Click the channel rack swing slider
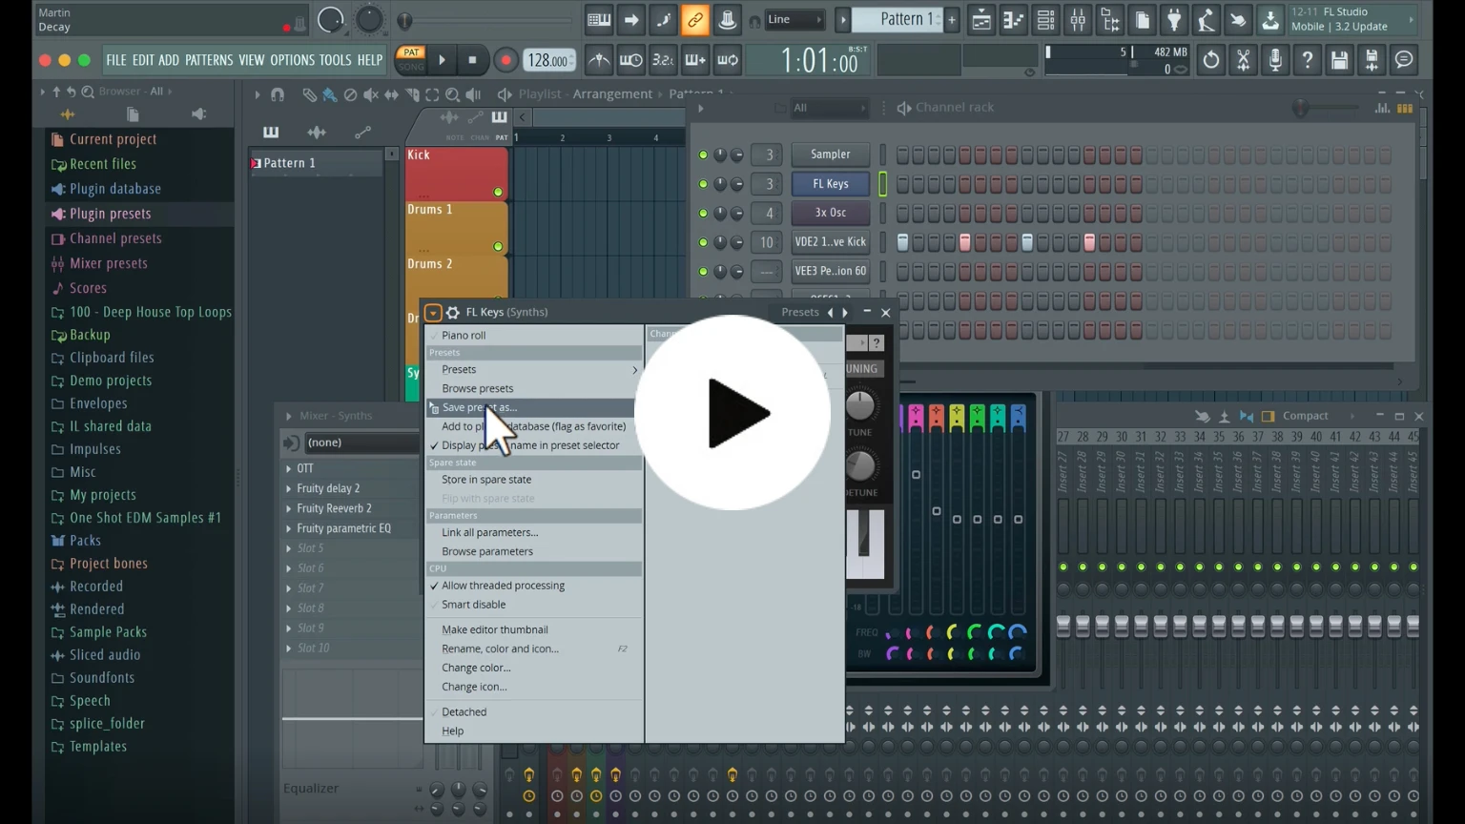 (x=1299, y=108)
